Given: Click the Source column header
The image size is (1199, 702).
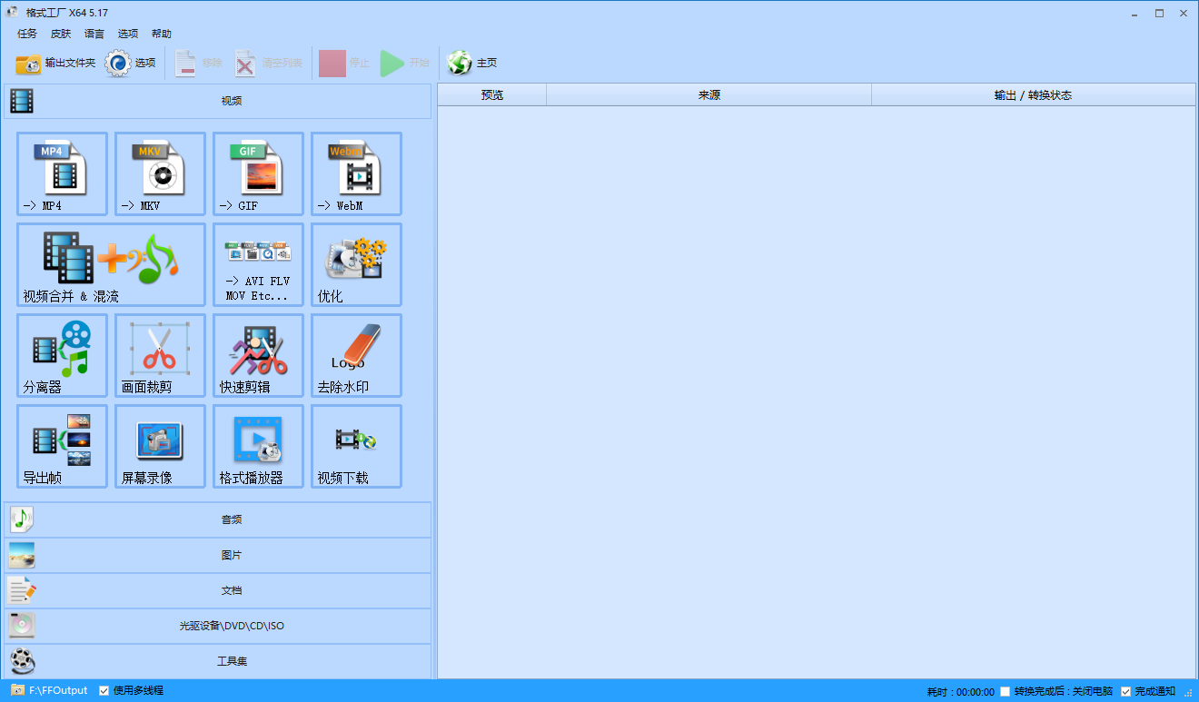Looking at the screenshot, I should (708, 95).
